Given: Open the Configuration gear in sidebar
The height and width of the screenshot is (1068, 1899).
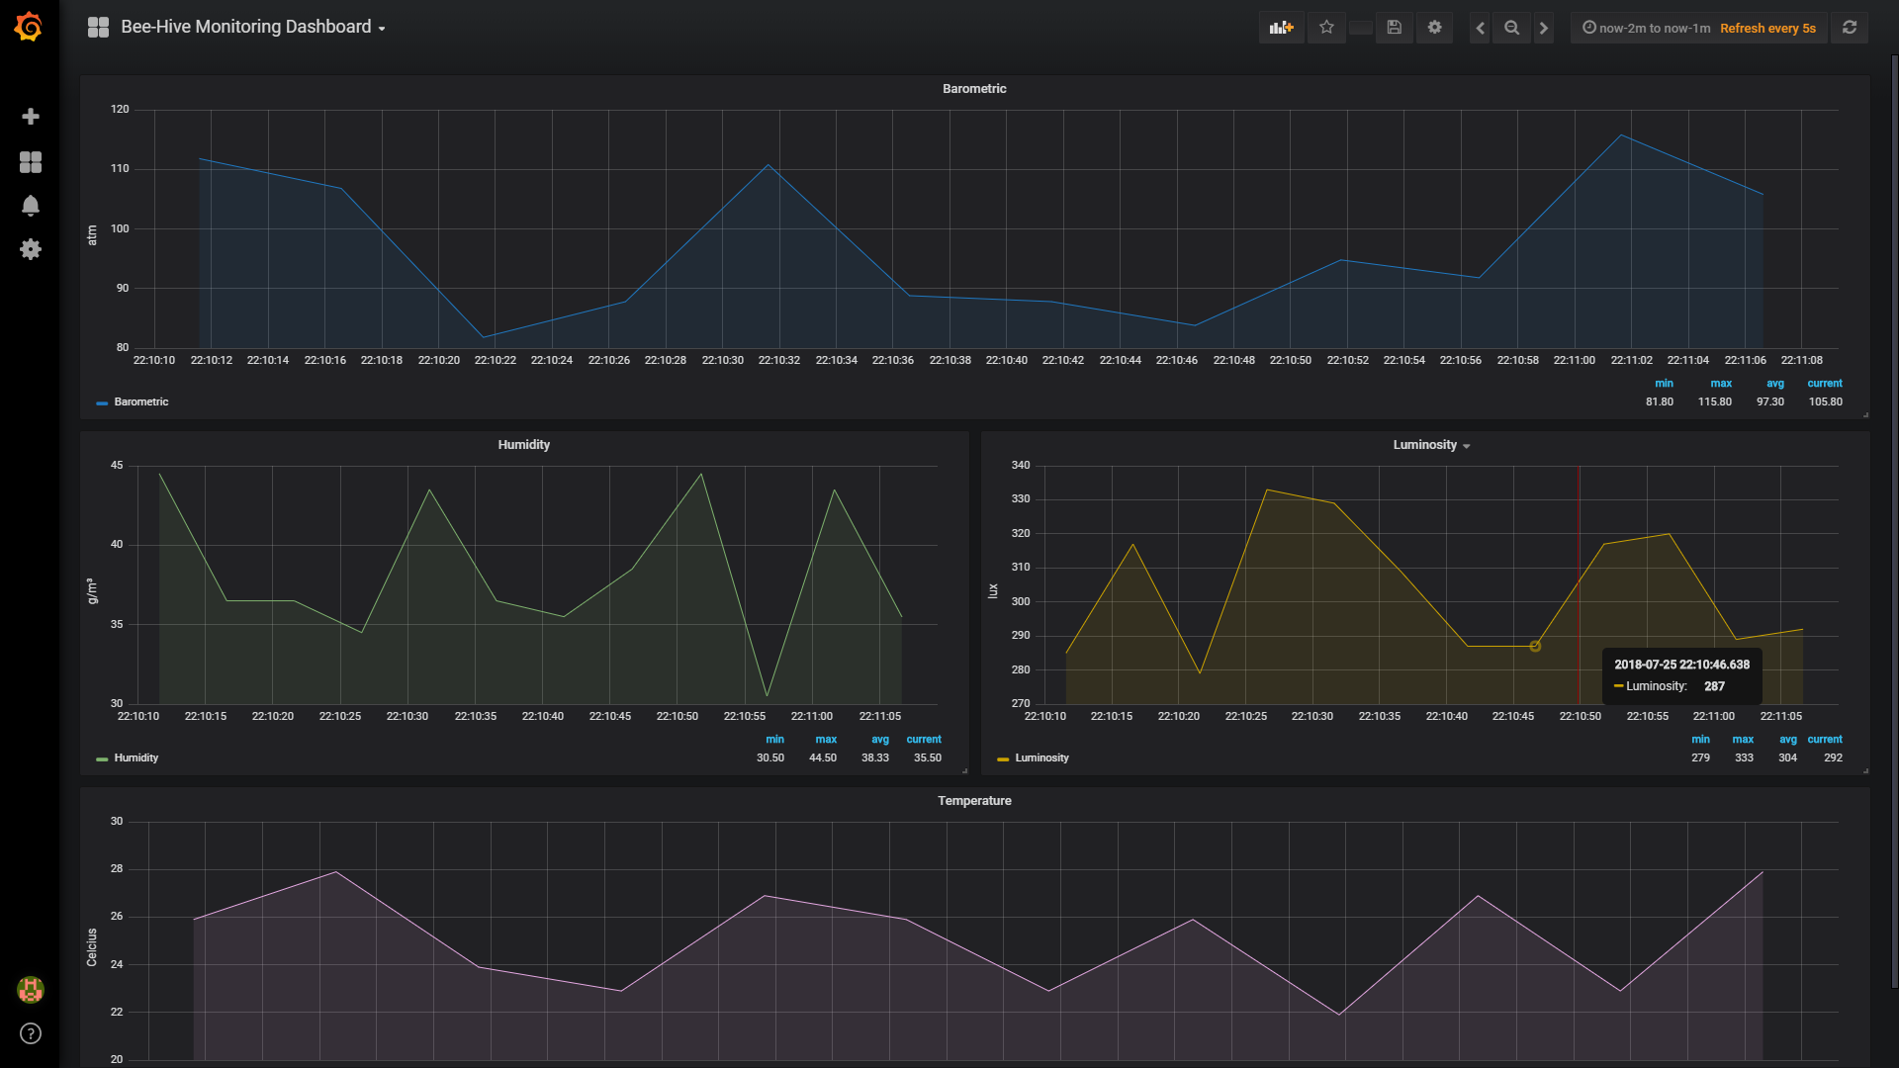Looking at the screenshot, I should pos(31,249).
